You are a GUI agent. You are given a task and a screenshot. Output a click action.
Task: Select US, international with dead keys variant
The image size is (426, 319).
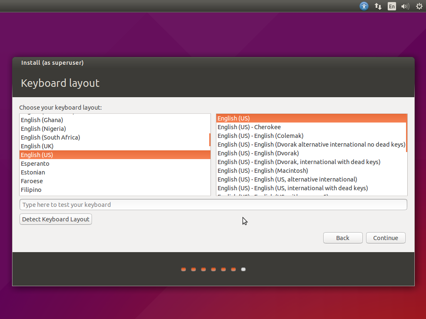[311, 188]
